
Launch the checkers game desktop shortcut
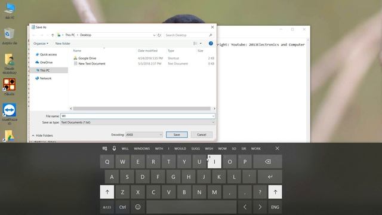(x=10, y=87)
